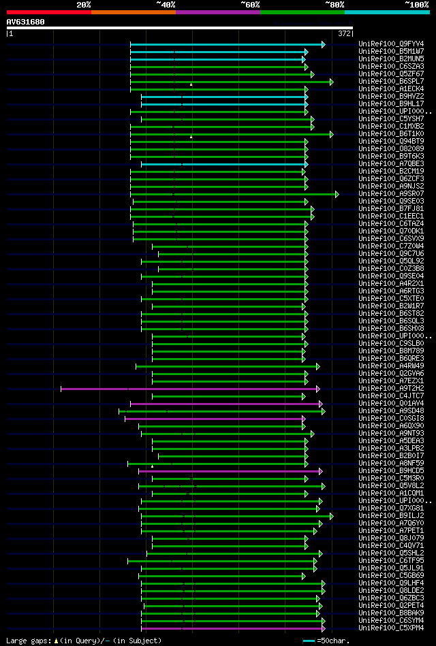Select the UniRef100_A4R2X1 label

coord(391,283)
